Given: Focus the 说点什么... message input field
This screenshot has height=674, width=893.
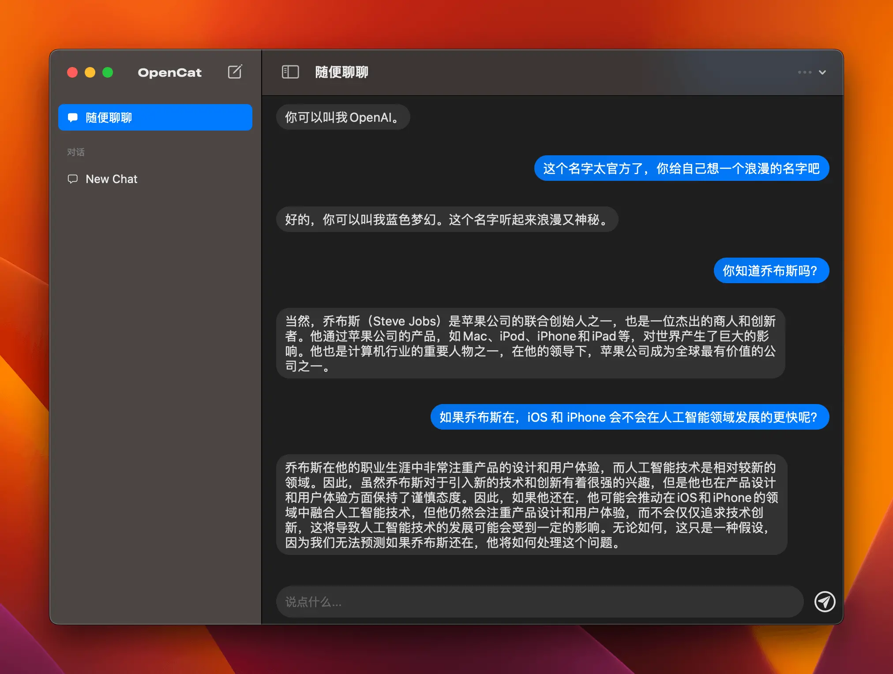Looking at the screenshot, I should point(540,602).
